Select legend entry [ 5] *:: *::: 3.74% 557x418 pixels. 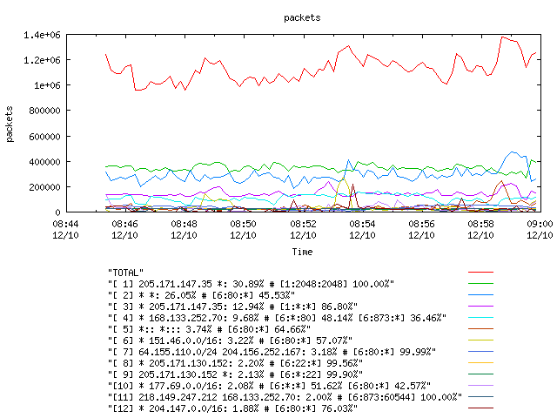pos(209,329)
